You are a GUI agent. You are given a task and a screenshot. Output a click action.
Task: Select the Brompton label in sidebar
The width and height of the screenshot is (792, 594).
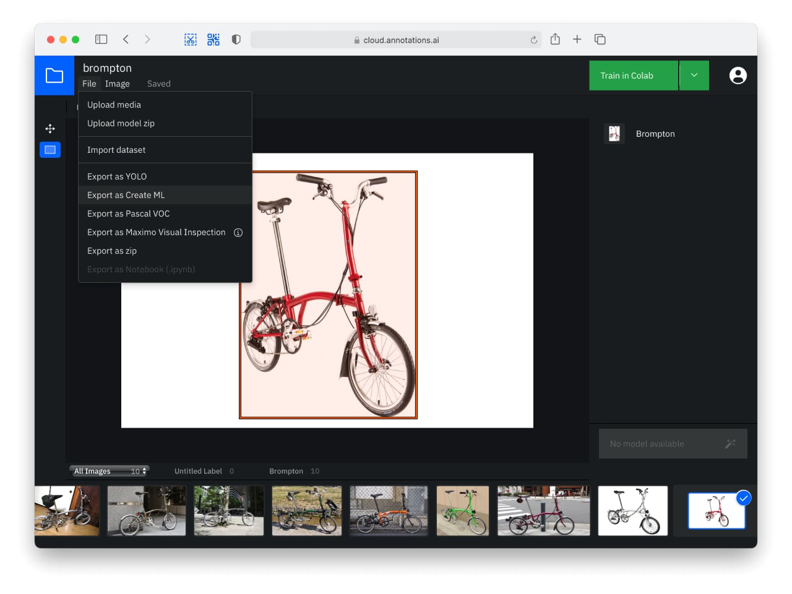tap(655, 134)
